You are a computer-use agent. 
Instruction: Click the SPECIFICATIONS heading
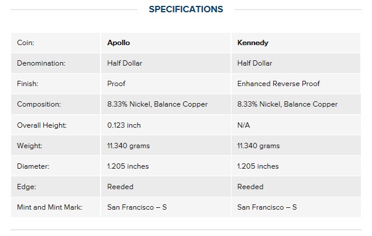186,9
